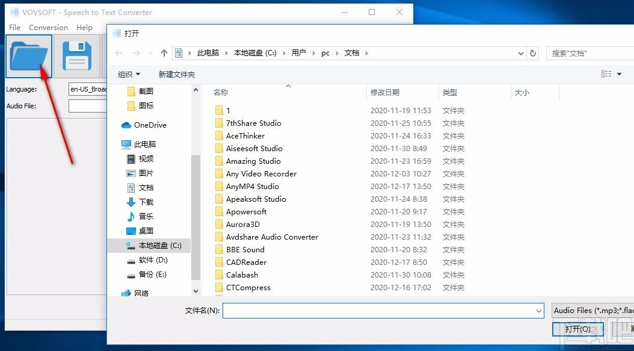Open the 组织 dropdown menu
This screenshot has height=351, width=634.
coord(129,75)
